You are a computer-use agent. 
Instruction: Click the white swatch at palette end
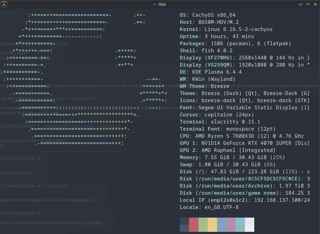point(250,224)
